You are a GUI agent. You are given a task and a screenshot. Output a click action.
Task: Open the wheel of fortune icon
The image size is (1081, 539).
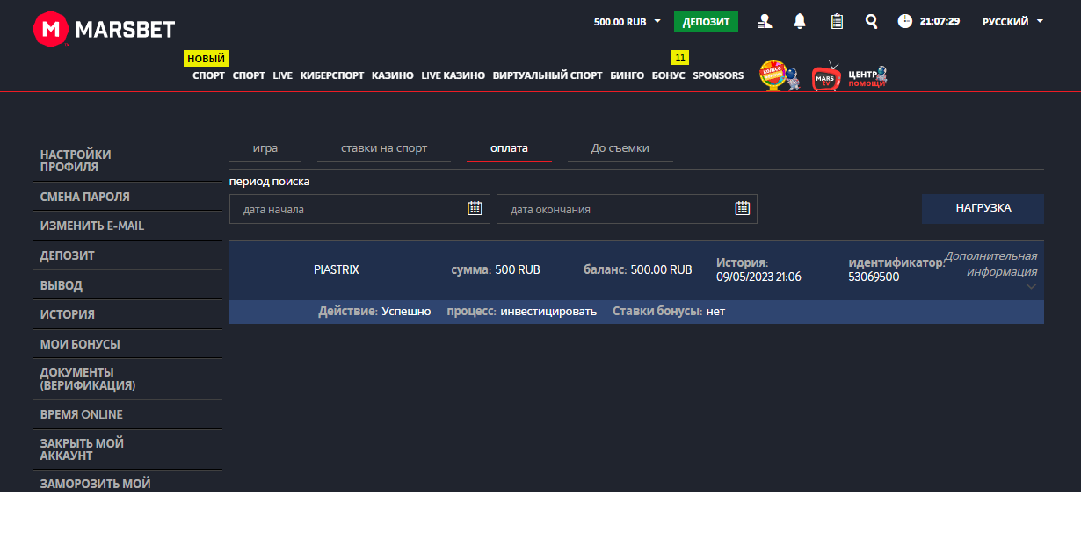780,75
